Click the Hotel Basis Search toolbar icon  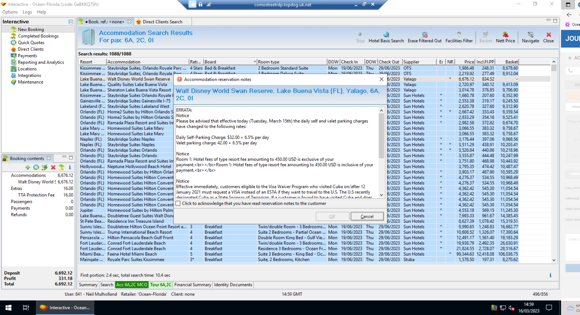[386, 35]
